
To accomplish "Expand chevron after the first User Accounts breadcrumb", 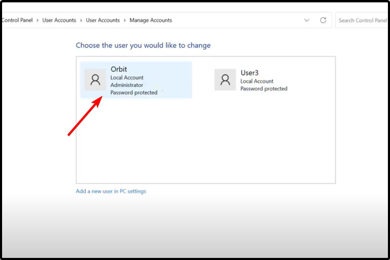I will [x=81, y=20].
